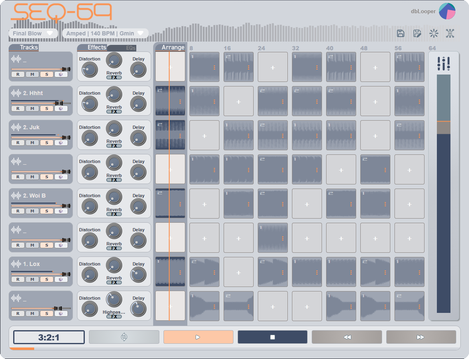Image resolution: width=469 pixels, height=359 pixels.
Task: Click the starburst randomize icon in header
Action: pyautogui.click(x=434, y=33)
